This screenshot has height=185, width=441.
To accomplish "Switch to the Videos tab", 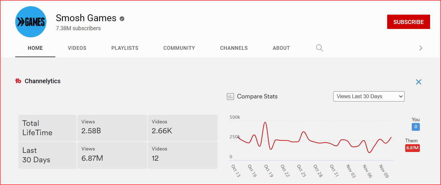I will coord(77,48).
